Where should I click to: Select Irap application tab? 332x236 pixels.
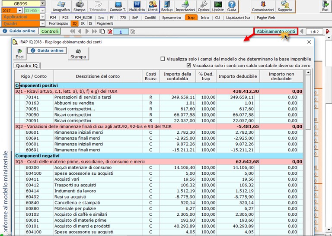pos(191,18)
